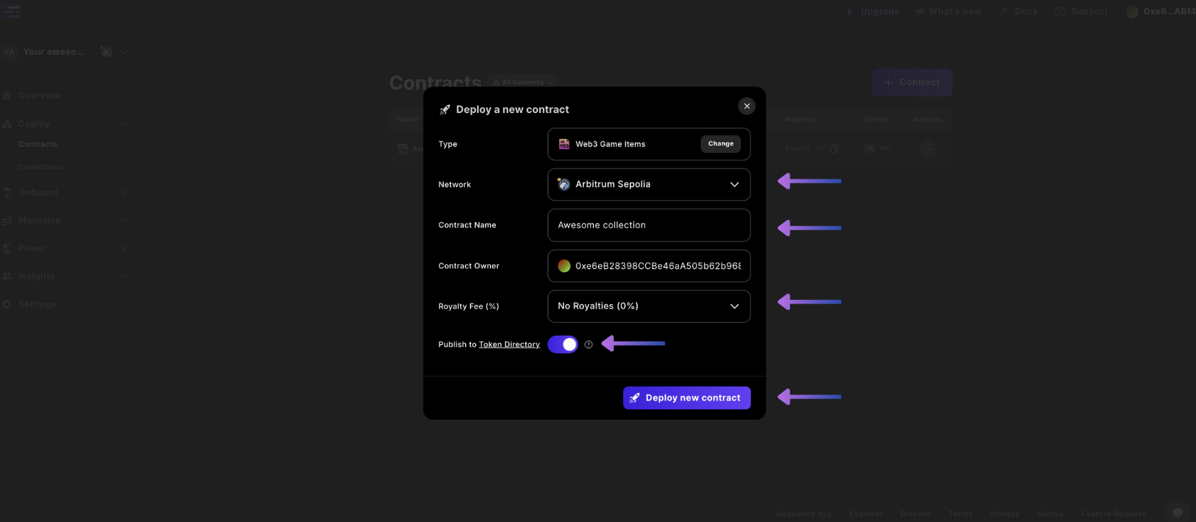Copy the contract address in table row
Image resolution: width=1196 pixels, height=522 pixels.
834,149
